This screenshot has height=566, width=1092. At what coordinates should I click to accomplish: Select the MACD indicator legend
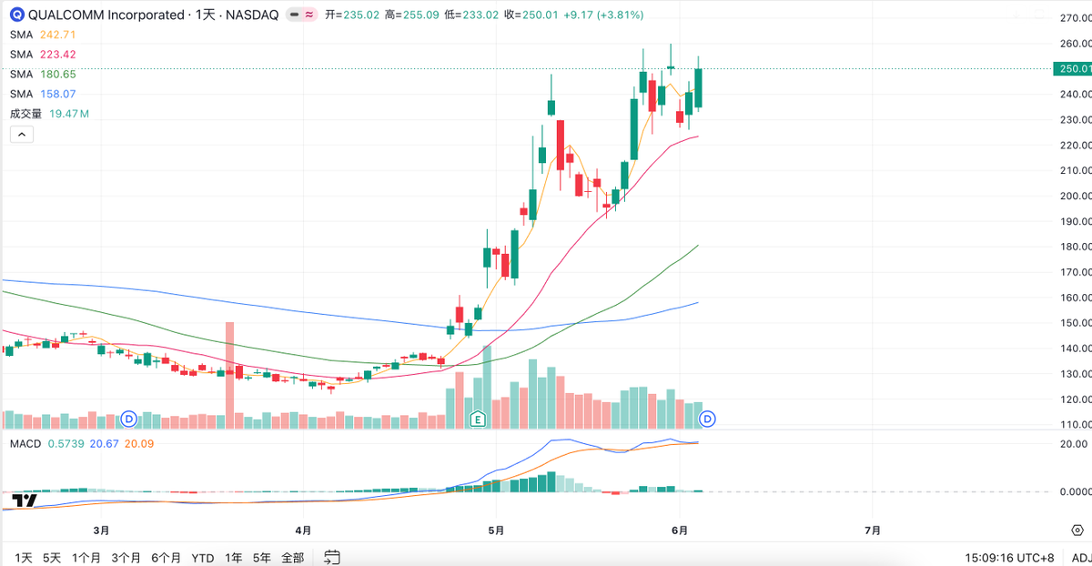click(x=82, y=443)
